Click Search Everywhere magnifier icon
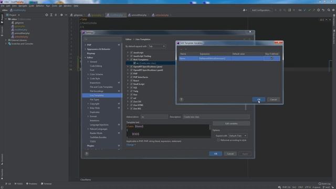336x189 pixels. pyautogui.click(x=329, y=10)
